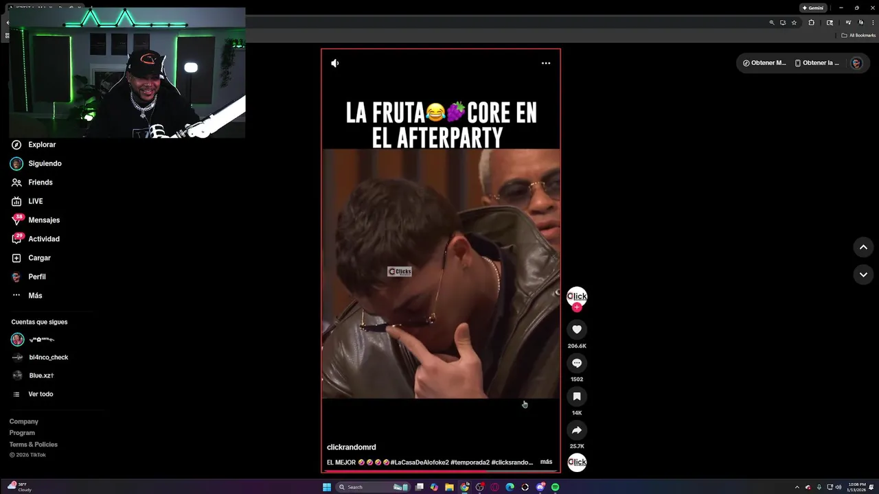Open File Explorer from the taskbar
The image size is (879, 494).
(449, 487)
